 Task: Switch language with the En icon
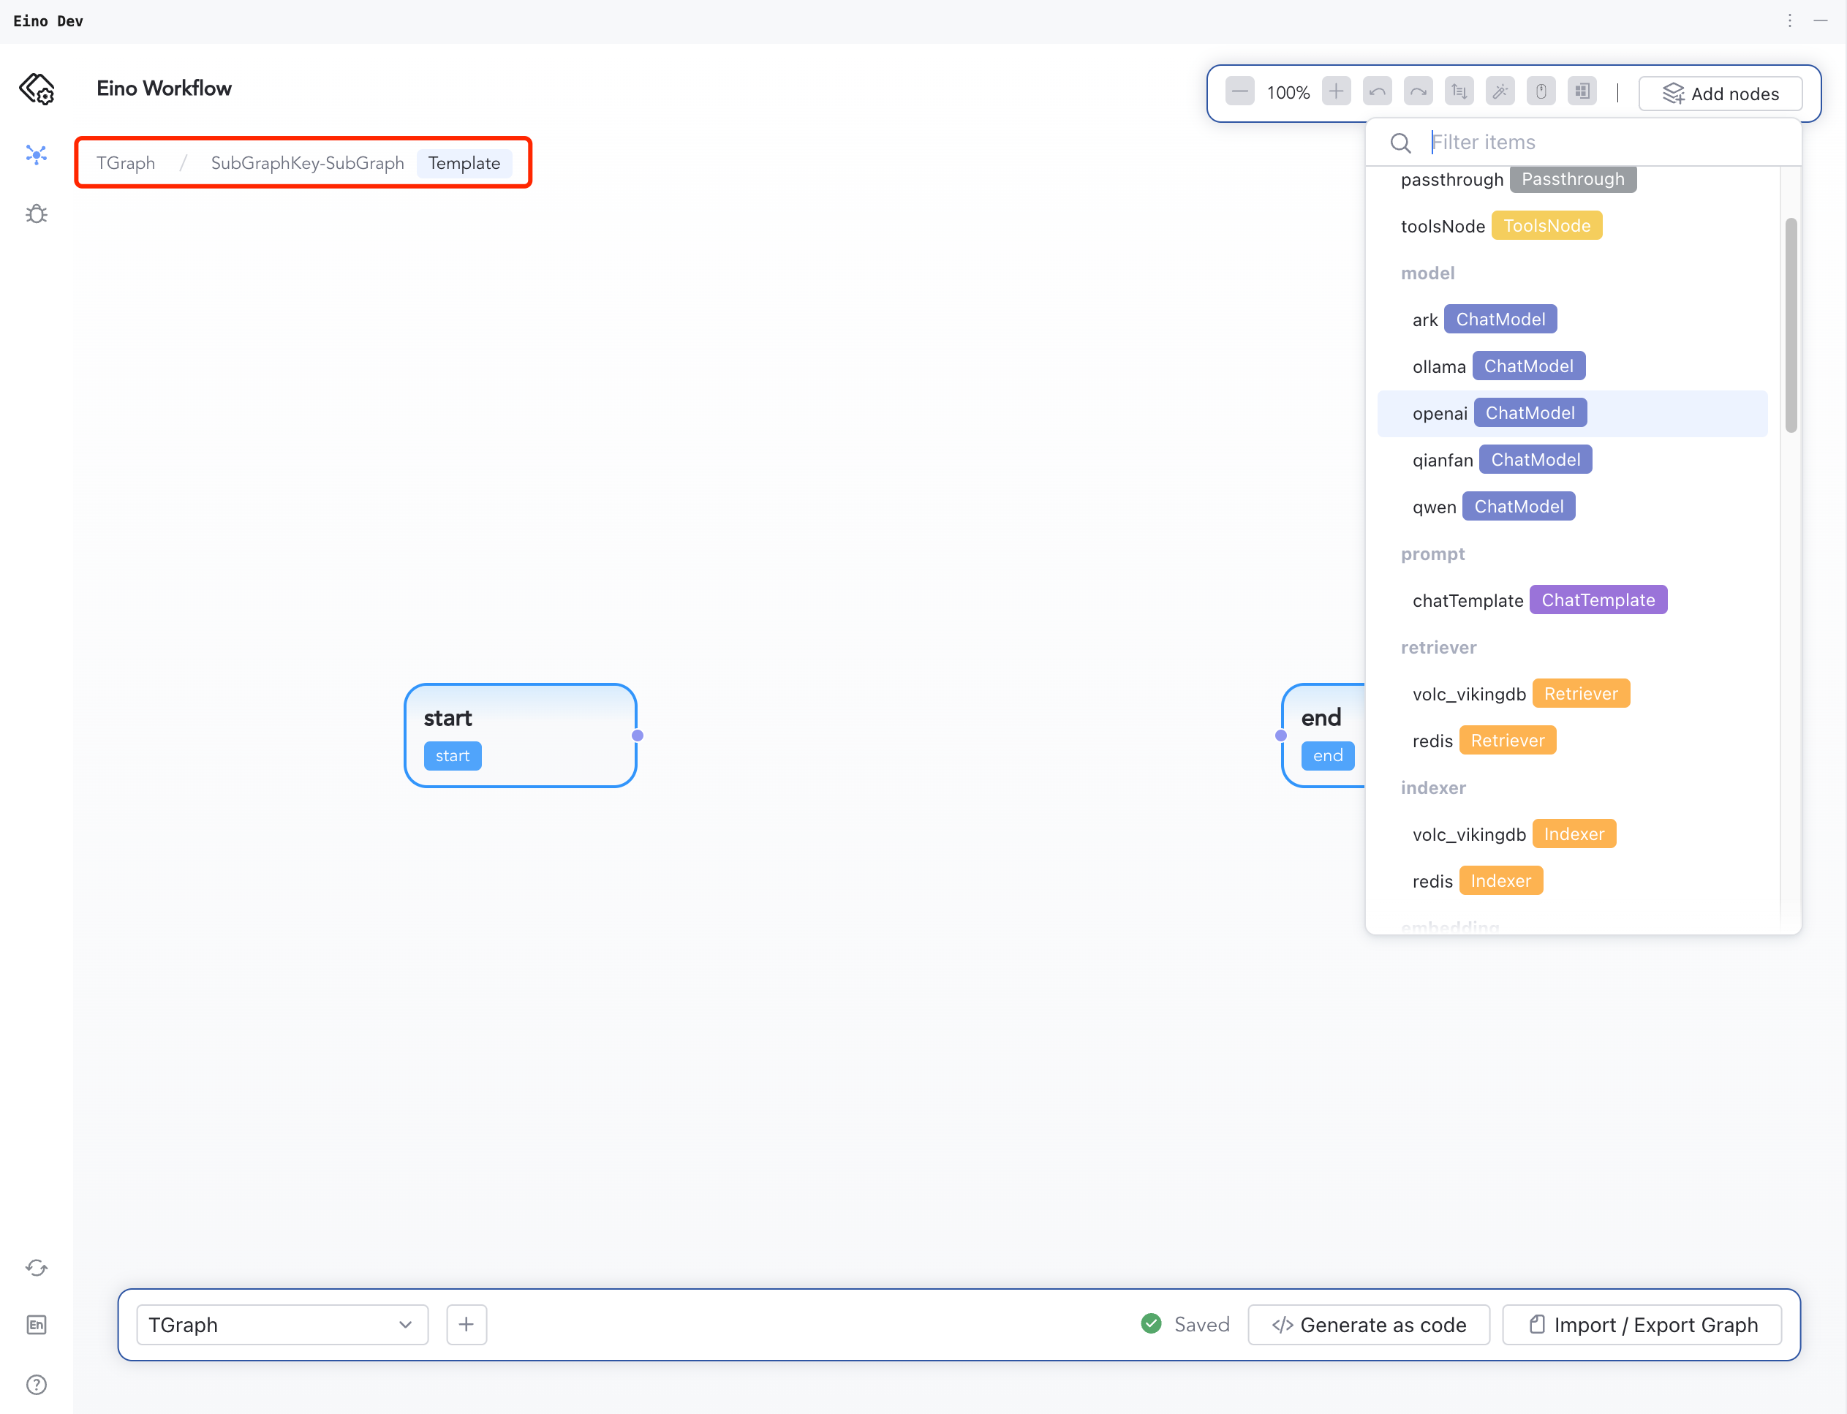(37, 1325)
